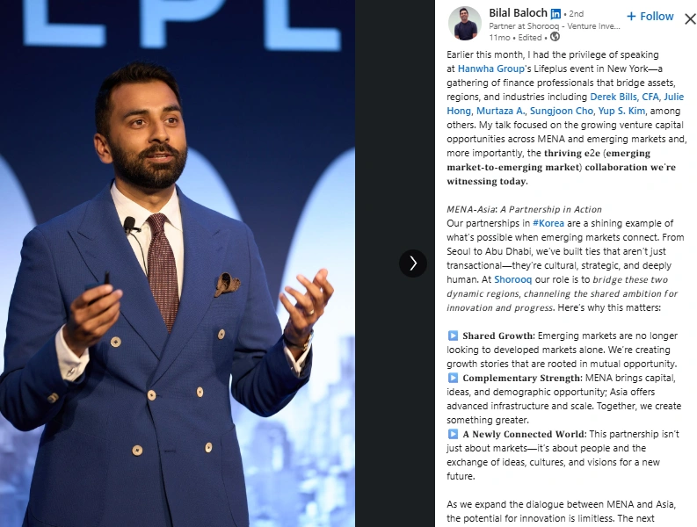Click the Partner at Shorooq headline text
The width and height of the screenshot is (697, 527).
[x=555, y=25]
